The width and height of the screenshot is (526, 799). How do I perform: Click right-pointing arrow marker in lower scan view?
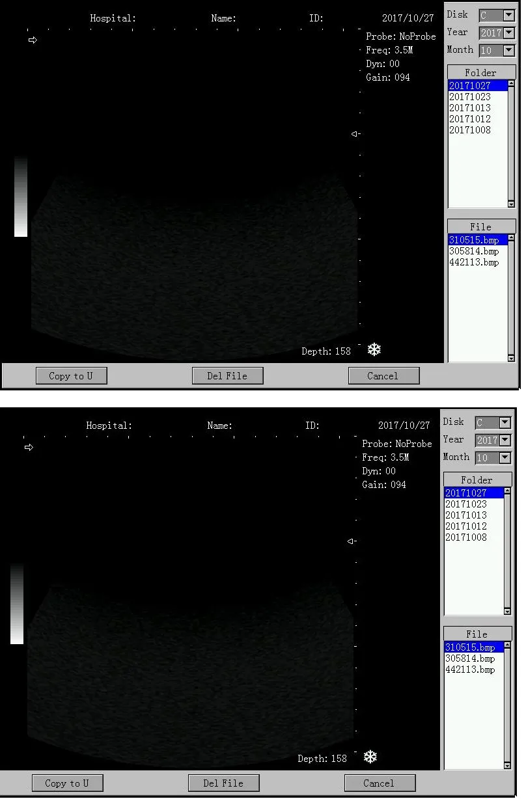point(29,448)
